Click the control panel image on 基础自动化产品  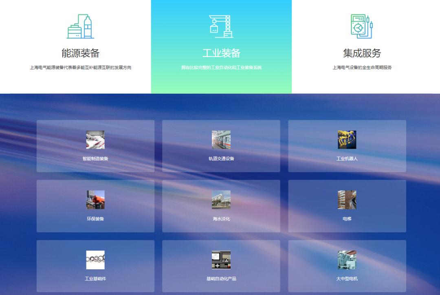tap(220, 260)
